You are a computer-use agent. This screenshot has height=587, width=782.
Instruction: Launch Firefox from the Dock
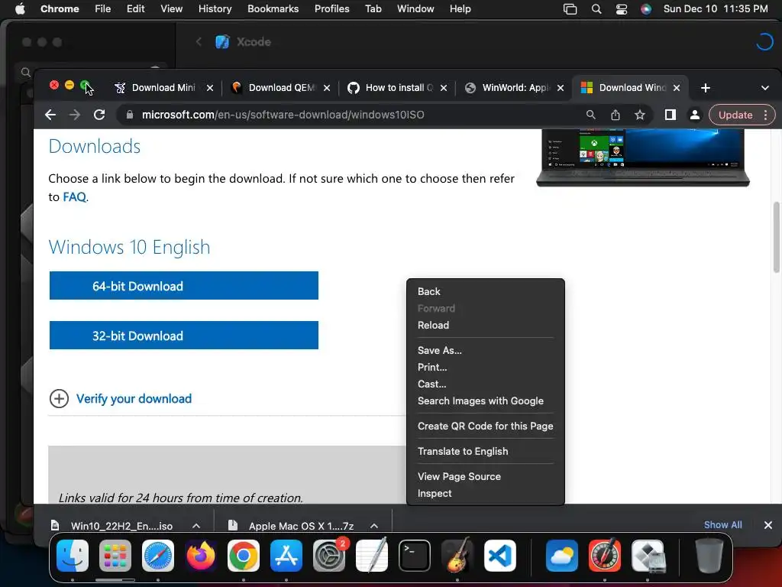click(201, 555)
